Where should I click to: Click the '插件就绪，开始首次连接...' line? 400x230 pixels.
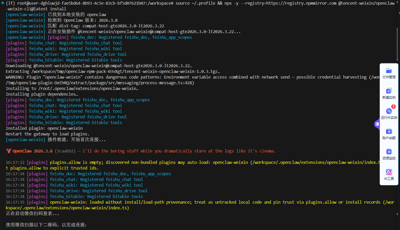[56, 140]
